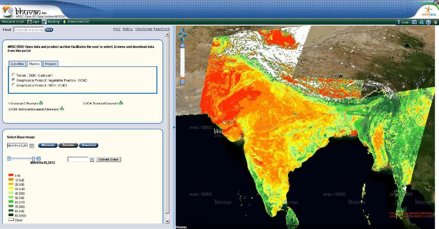
Task: Select Vegetation Fraction : OCM2 radio
Action: (13, 80)
